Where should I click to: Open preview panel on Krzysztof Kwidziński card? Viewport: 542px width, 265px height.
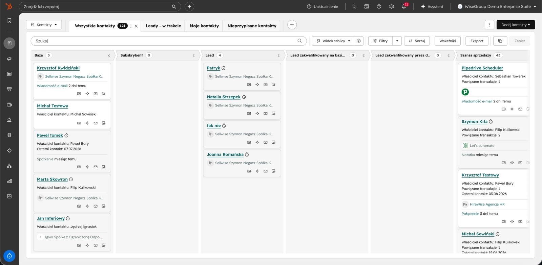click(79, 94)
